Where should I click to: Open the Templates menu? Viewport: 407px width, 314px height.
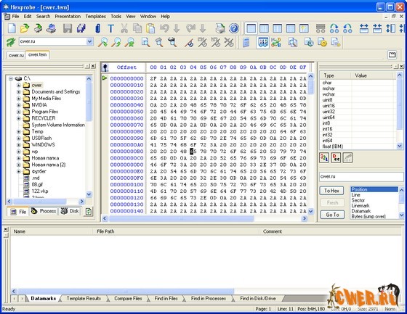[95, 17]
